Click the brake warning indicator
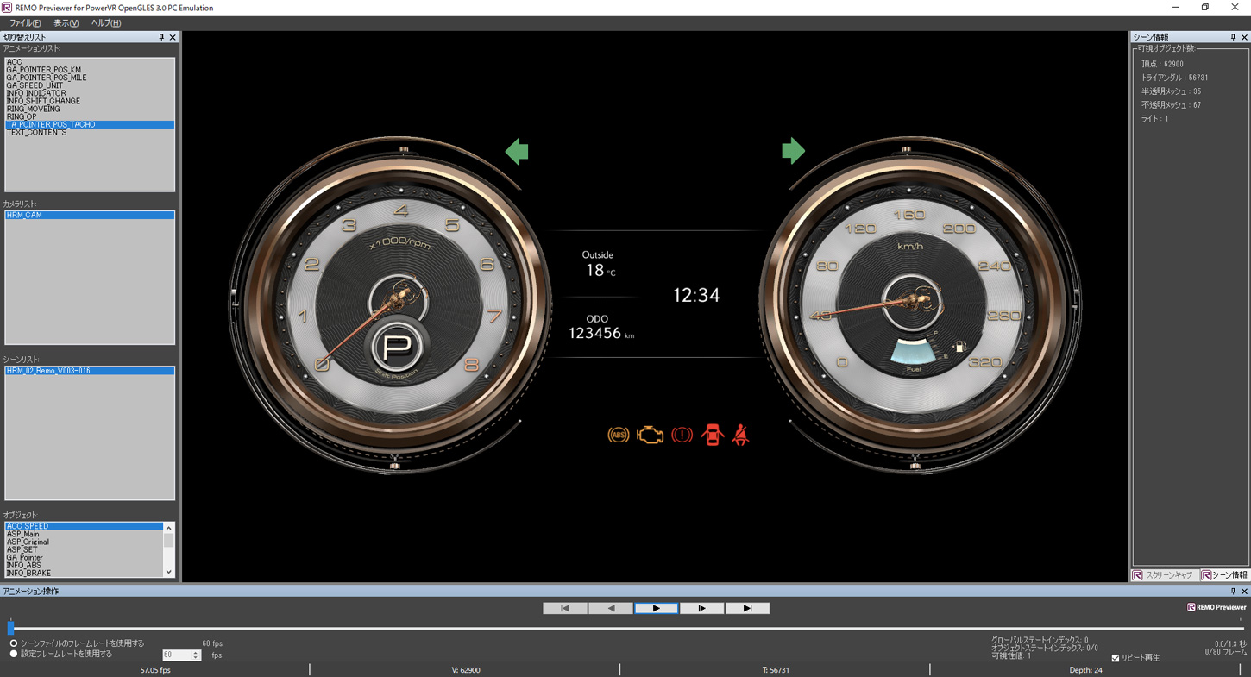This screenshot has width=1251, height=677. point(682,435)
